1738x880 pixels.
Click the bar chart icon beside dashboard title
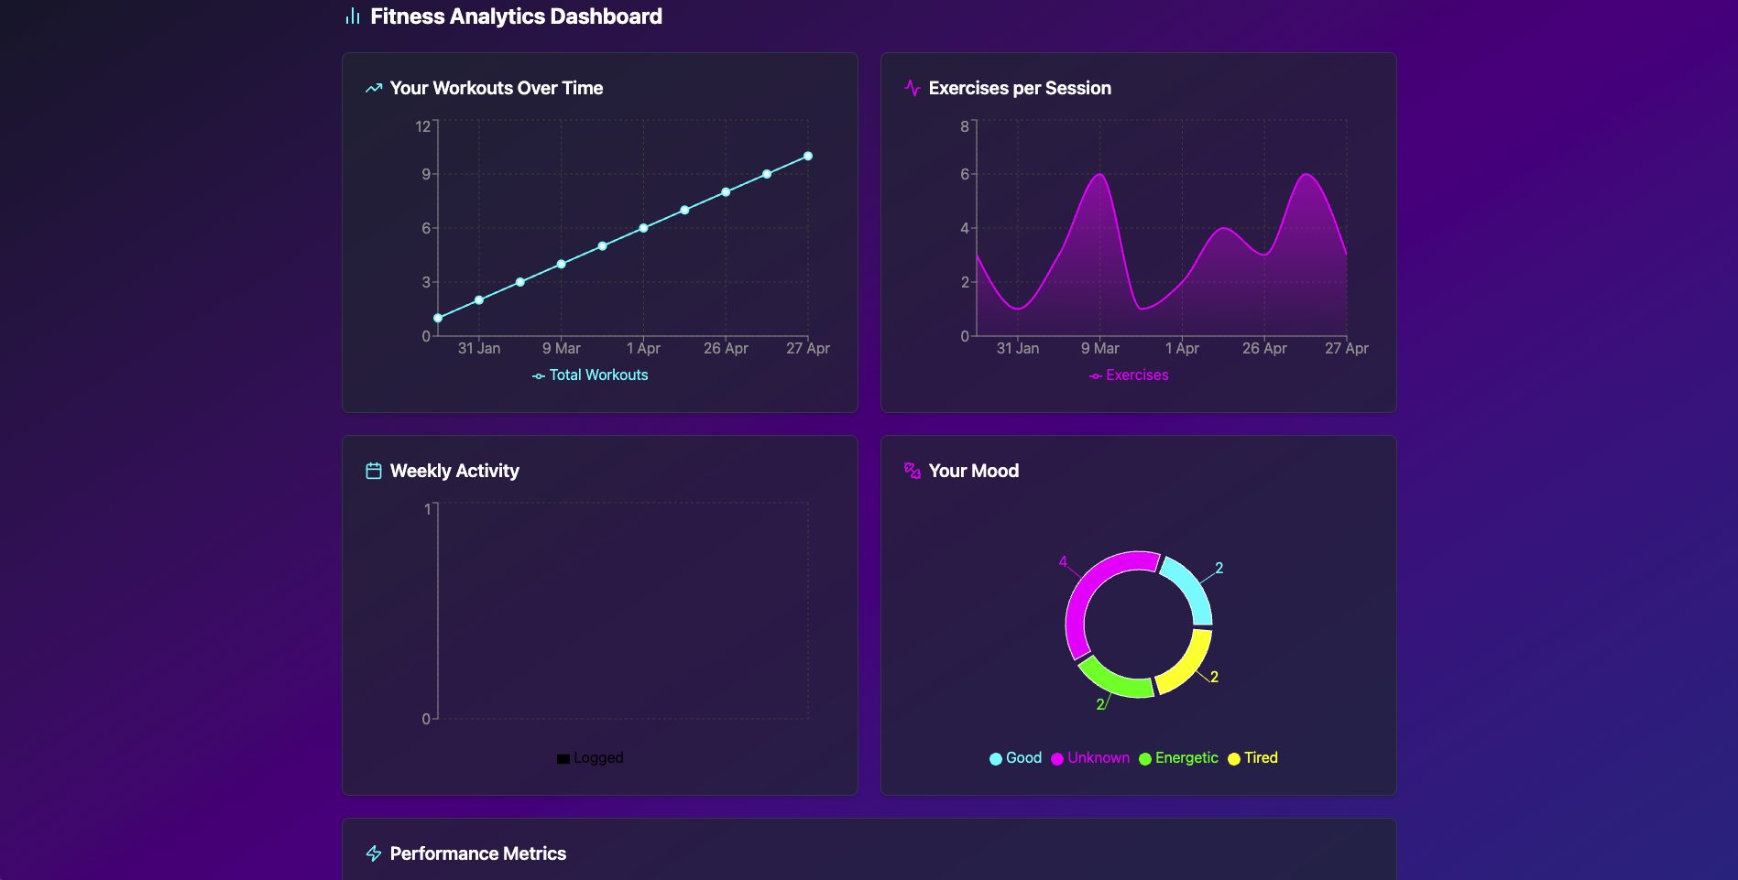[353, 16]
